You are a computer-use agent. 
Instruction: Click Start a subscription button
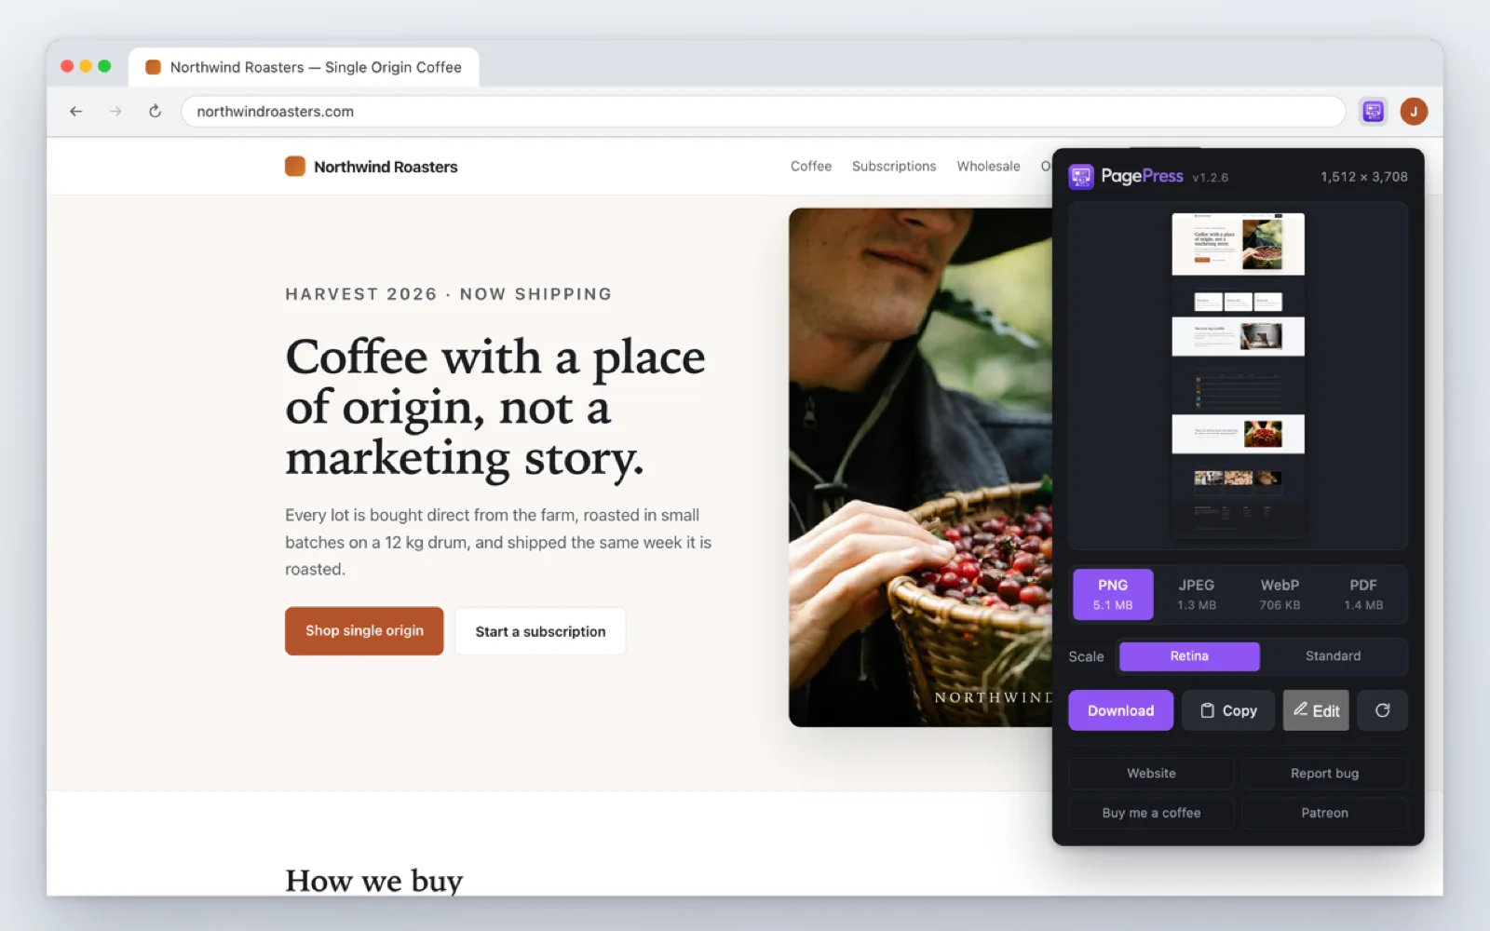pos(540,631)
